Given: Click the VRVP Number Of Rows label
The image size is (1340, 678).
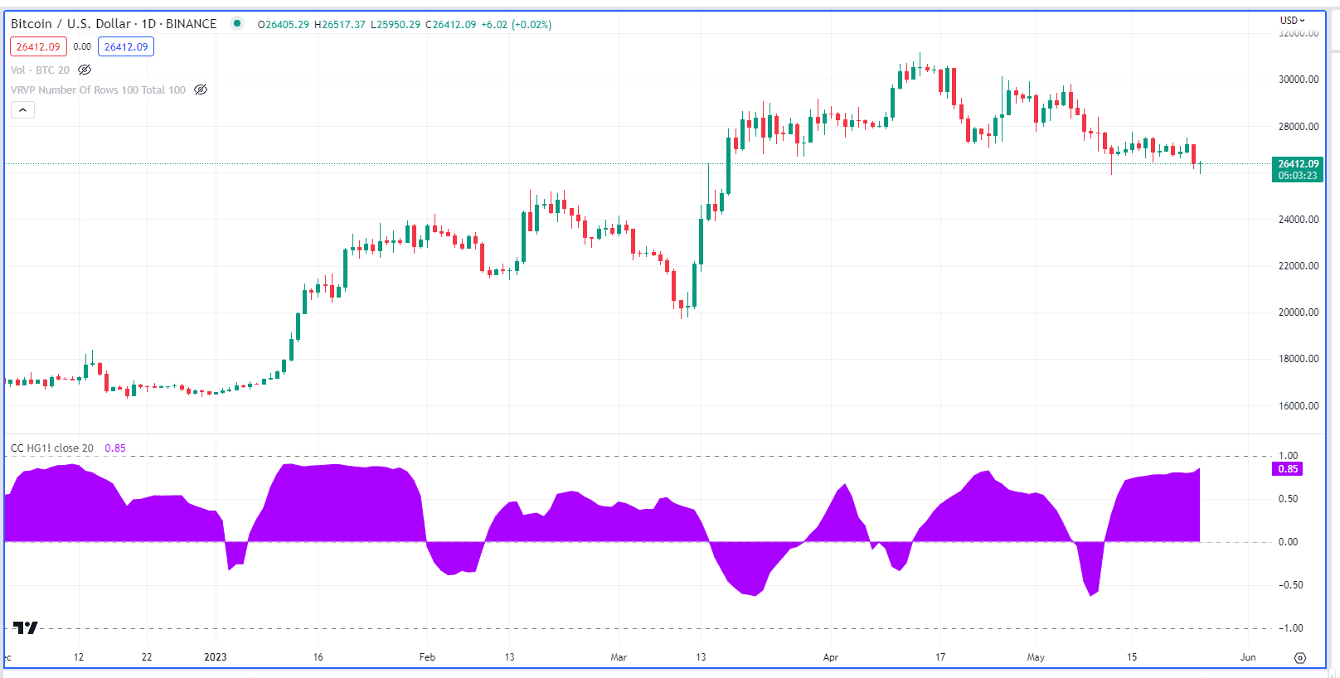Looking at the screenshot, I should pyautogui.click(x=98, y=90).
